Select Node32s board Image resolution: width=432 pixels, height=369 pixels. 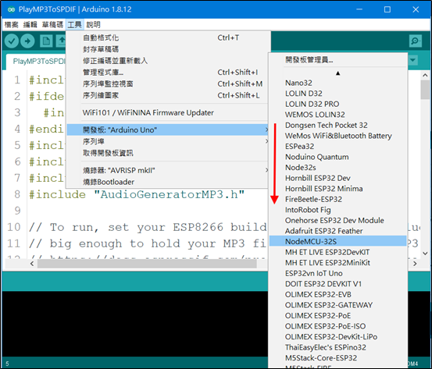pyautogui.click(x=338, y=168)
